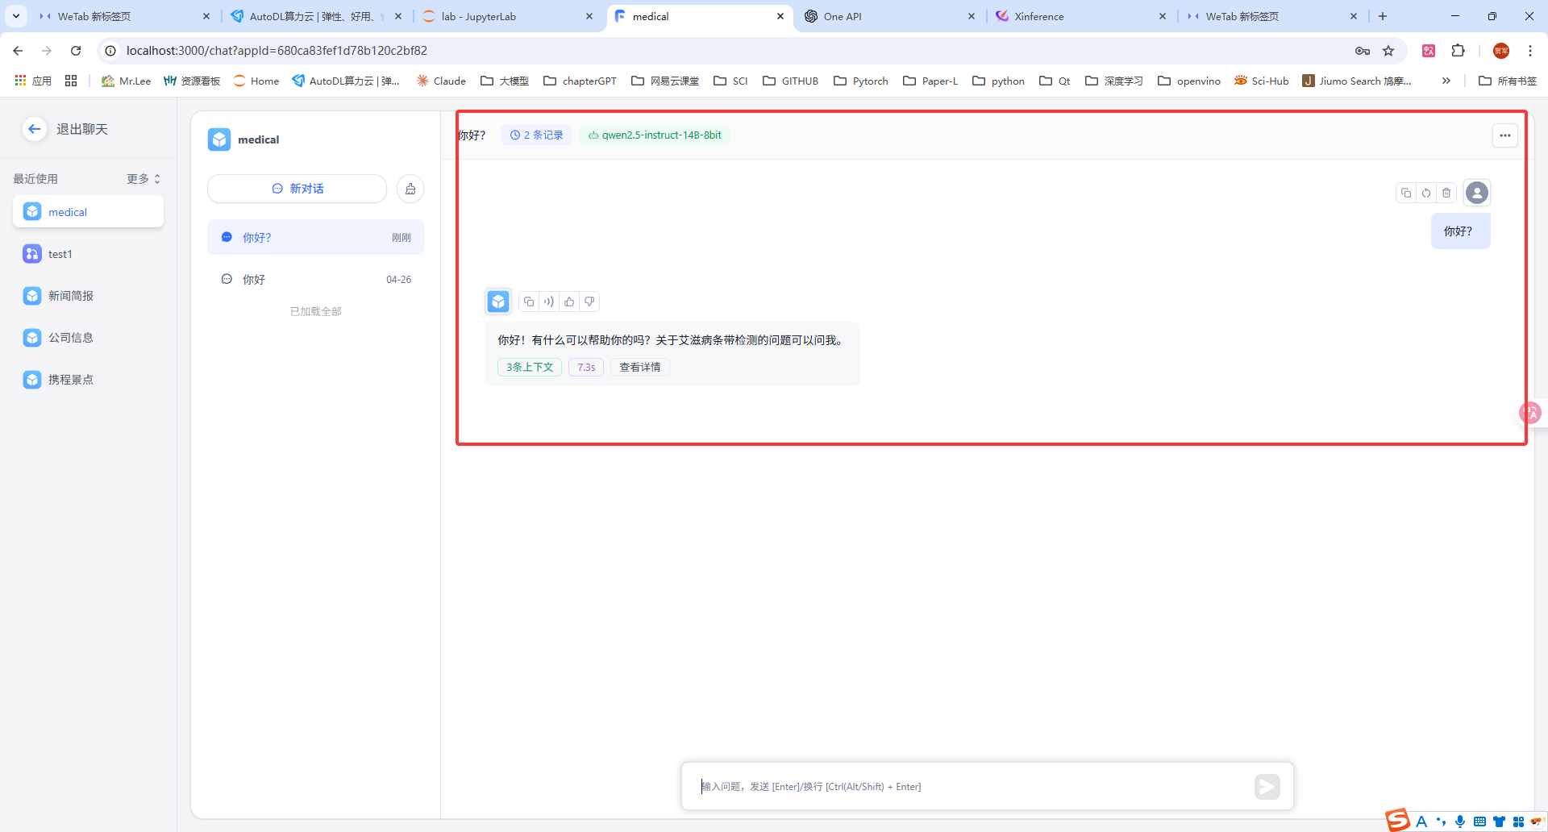This screenshot has height=832, width=1548.
Task: Delete the user message 你好?
Action: [x=1446, y=193]
